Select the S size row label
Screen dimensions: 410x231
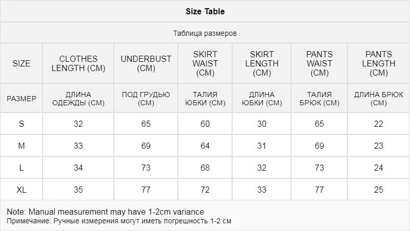[22, 124]
